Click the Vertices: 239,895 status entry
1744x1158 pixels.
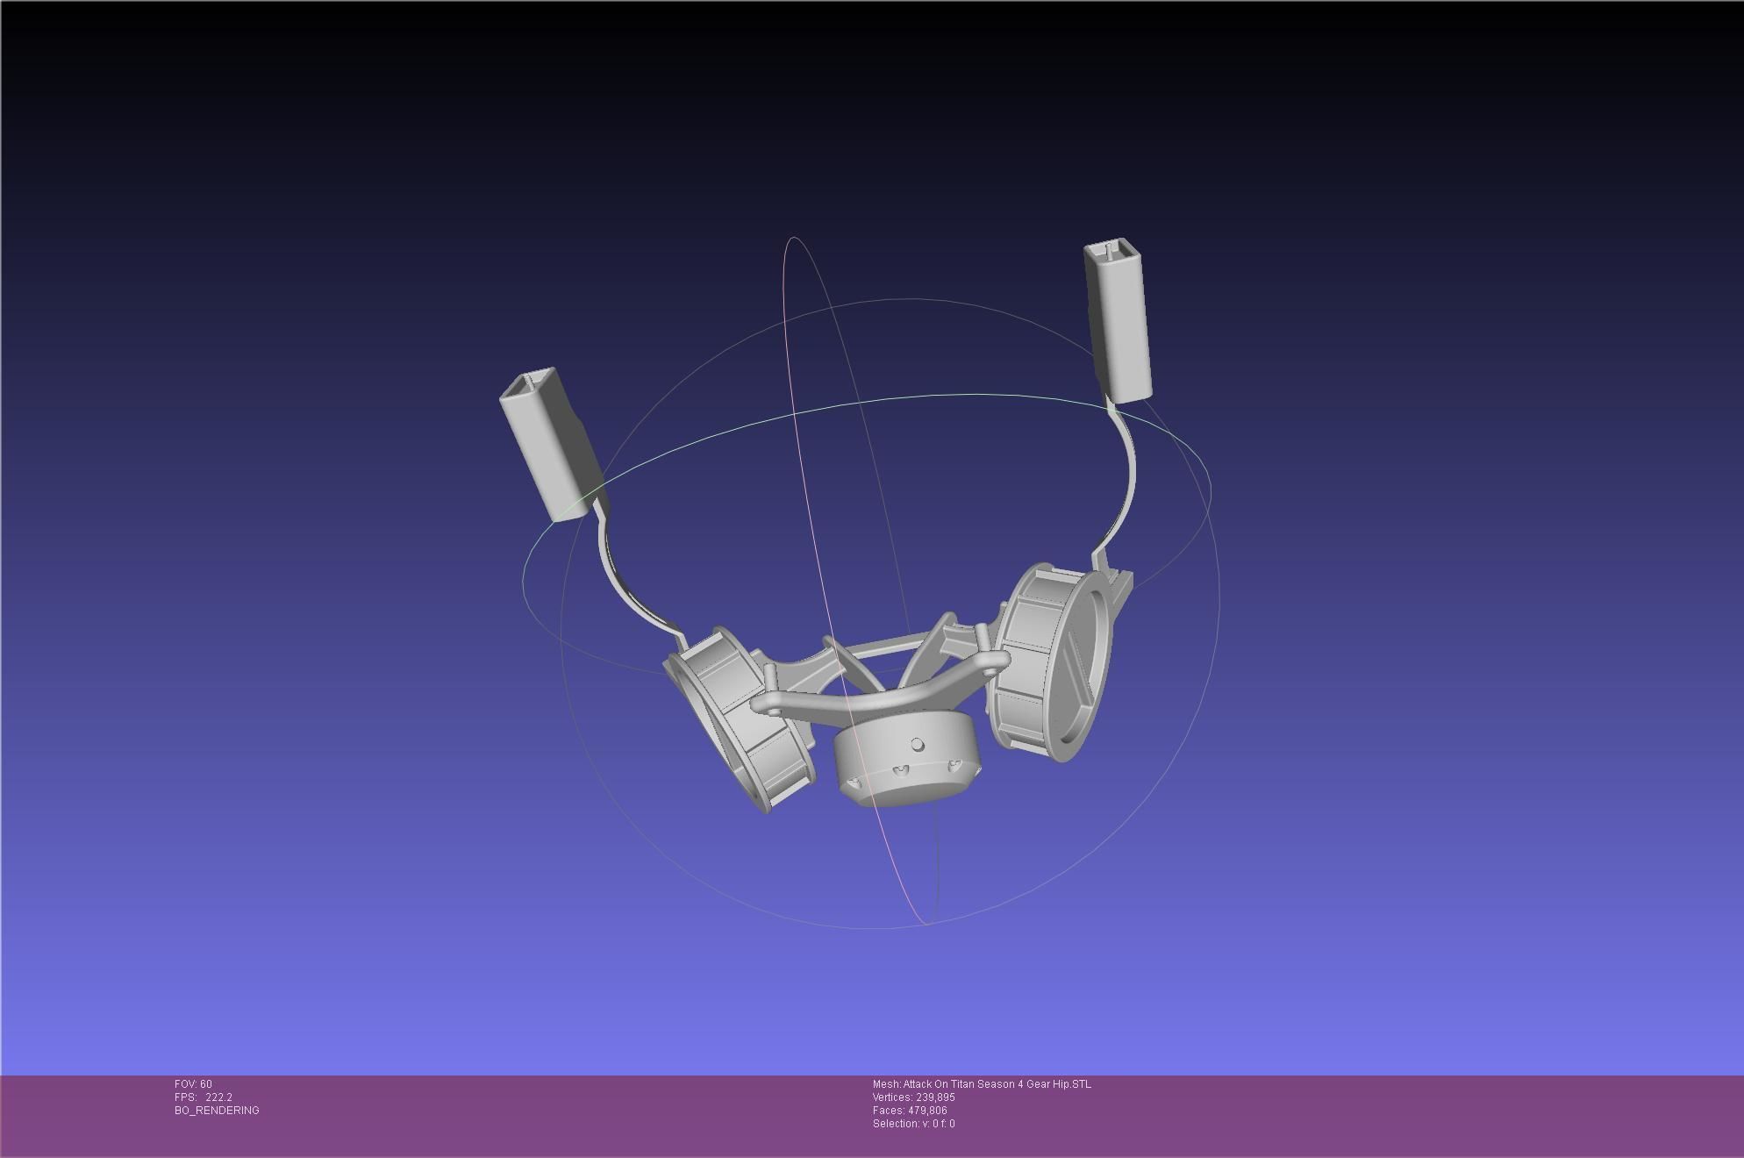(x=913, y=1097)
